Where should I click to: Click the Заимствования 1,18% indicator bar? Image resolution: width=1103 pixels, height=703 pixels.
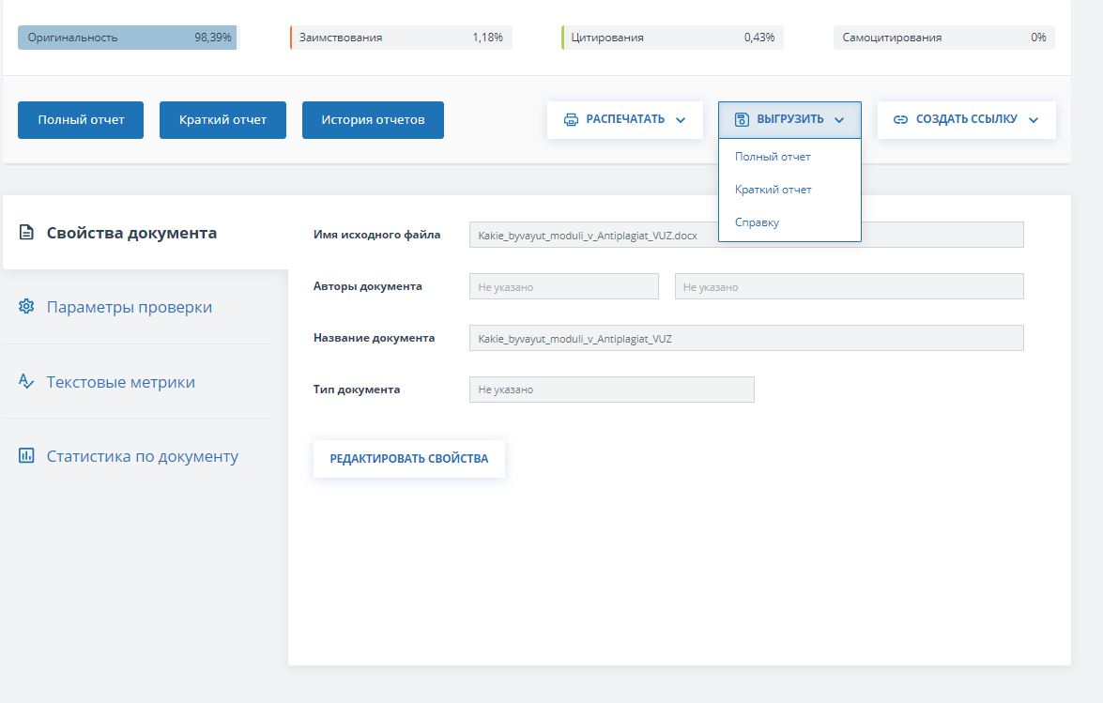tap(401, 38)
